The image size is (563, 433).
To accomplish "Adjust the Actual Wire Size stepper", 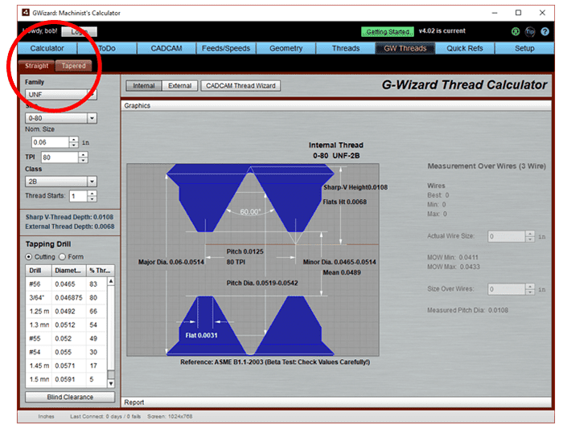I will 530,236.
